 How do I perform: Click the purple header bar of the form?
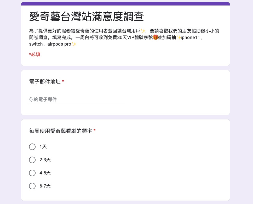click(x=125, y=4)
